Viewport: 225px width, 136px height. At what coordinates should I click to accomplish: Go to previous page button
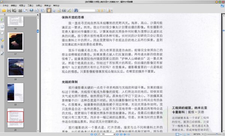95,134
